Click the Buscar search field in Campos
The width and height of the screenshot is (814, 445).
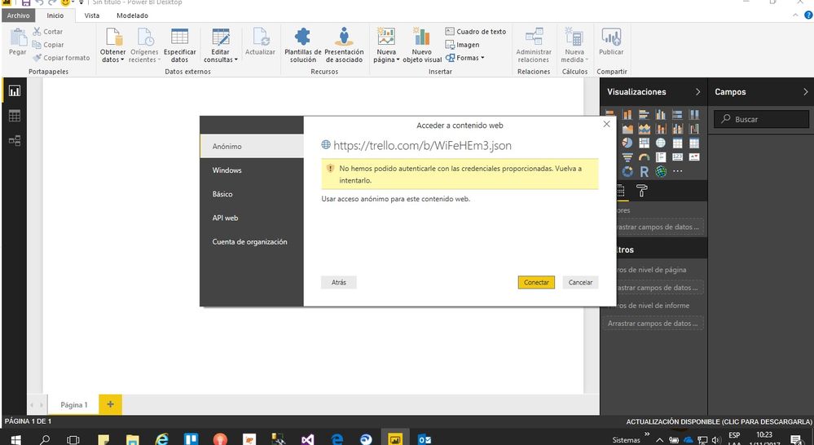coord(761,120)
